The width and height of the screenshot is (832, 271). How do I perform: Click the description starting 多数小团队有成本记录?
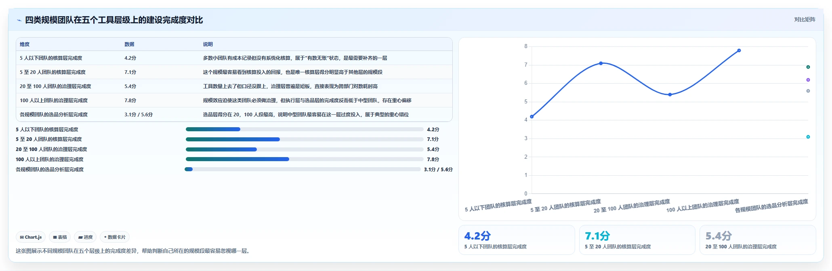pos(295,58)
